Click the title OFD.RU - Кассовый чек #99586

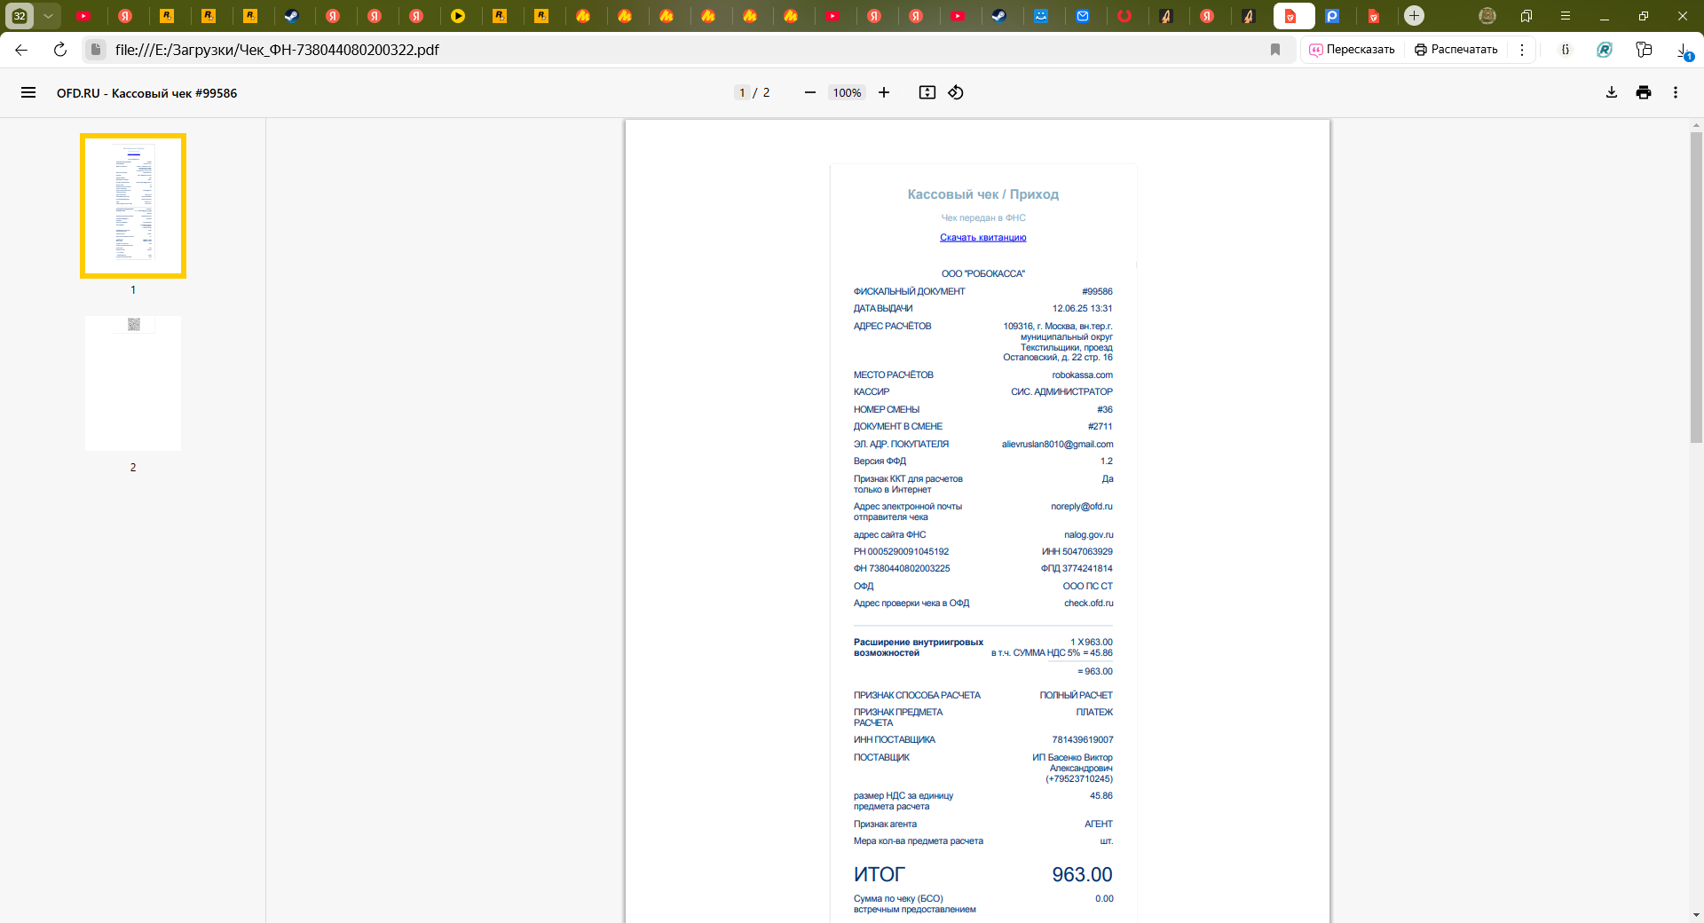click(x=146, y=93)
